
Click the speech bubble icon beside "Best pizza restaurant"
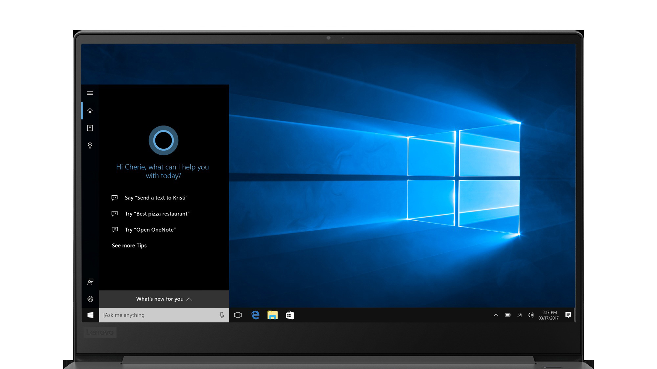click(115, 214)
